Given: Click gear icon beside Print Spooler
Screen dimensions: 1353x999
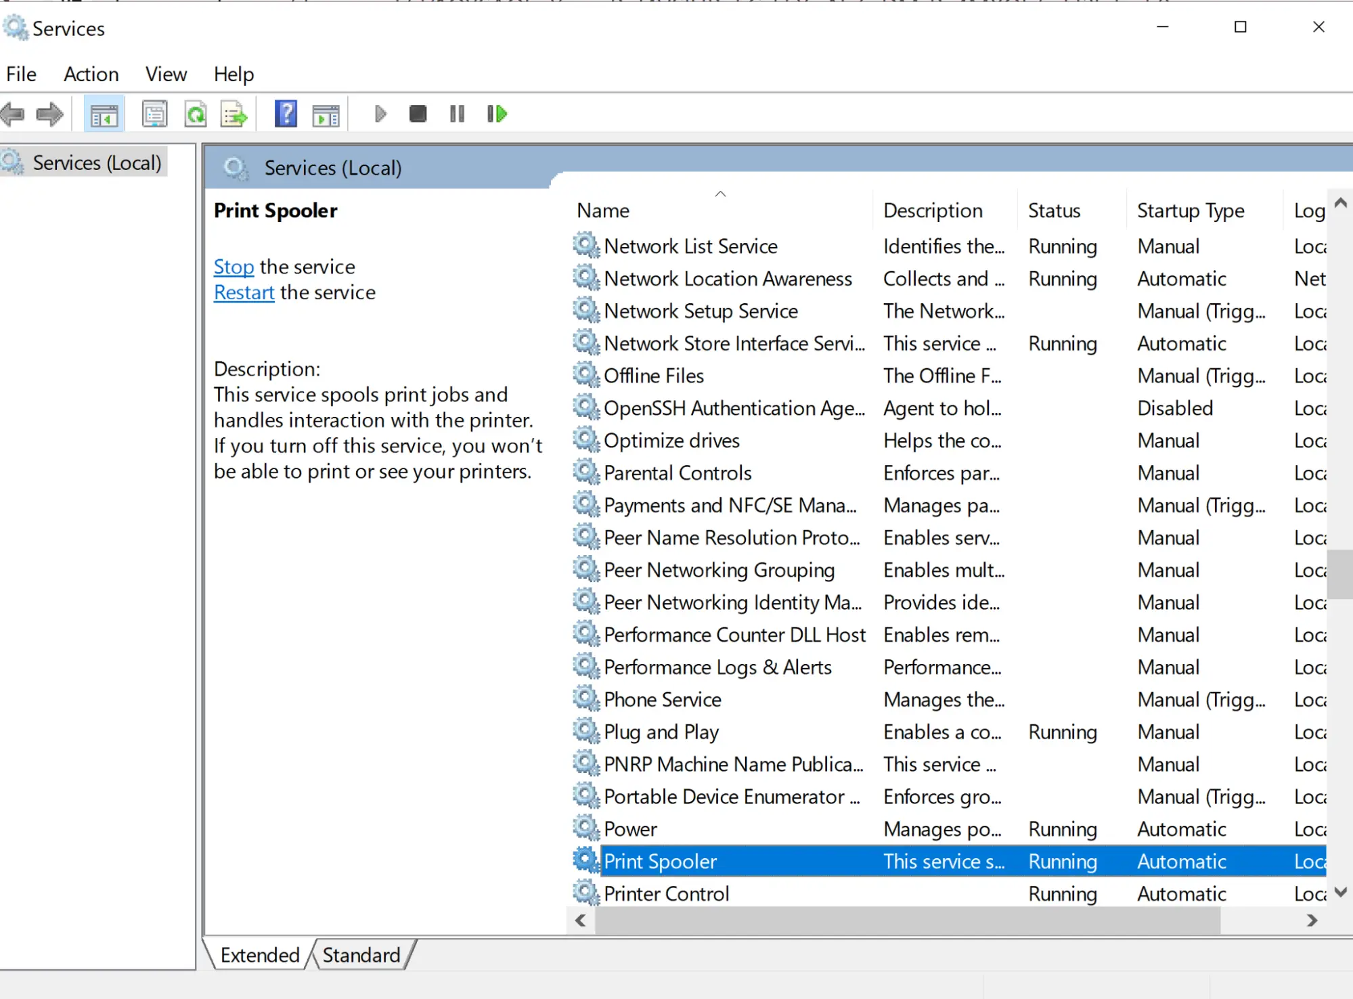Looking at the screenshot, I should click(x=586, y=861).
